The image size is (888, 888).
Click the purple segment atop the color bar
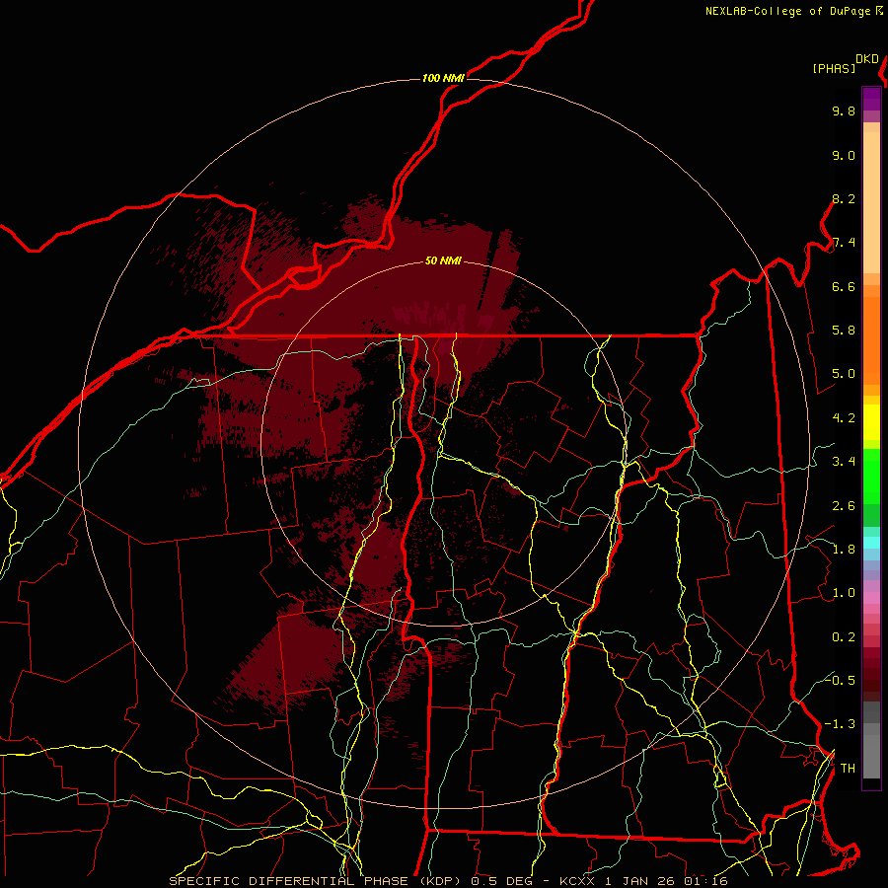click(x=871, y=99)
